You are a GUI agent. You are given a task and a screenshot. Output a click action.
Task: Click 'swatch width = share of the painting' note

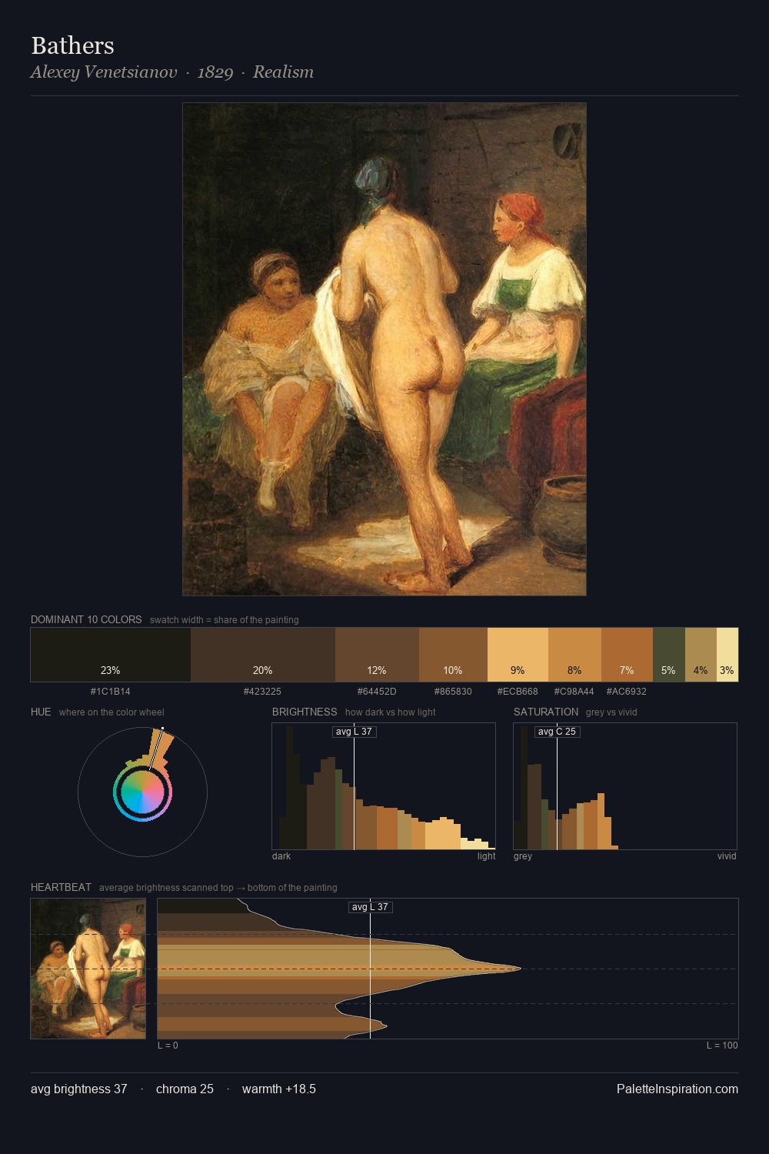point(225,620)
